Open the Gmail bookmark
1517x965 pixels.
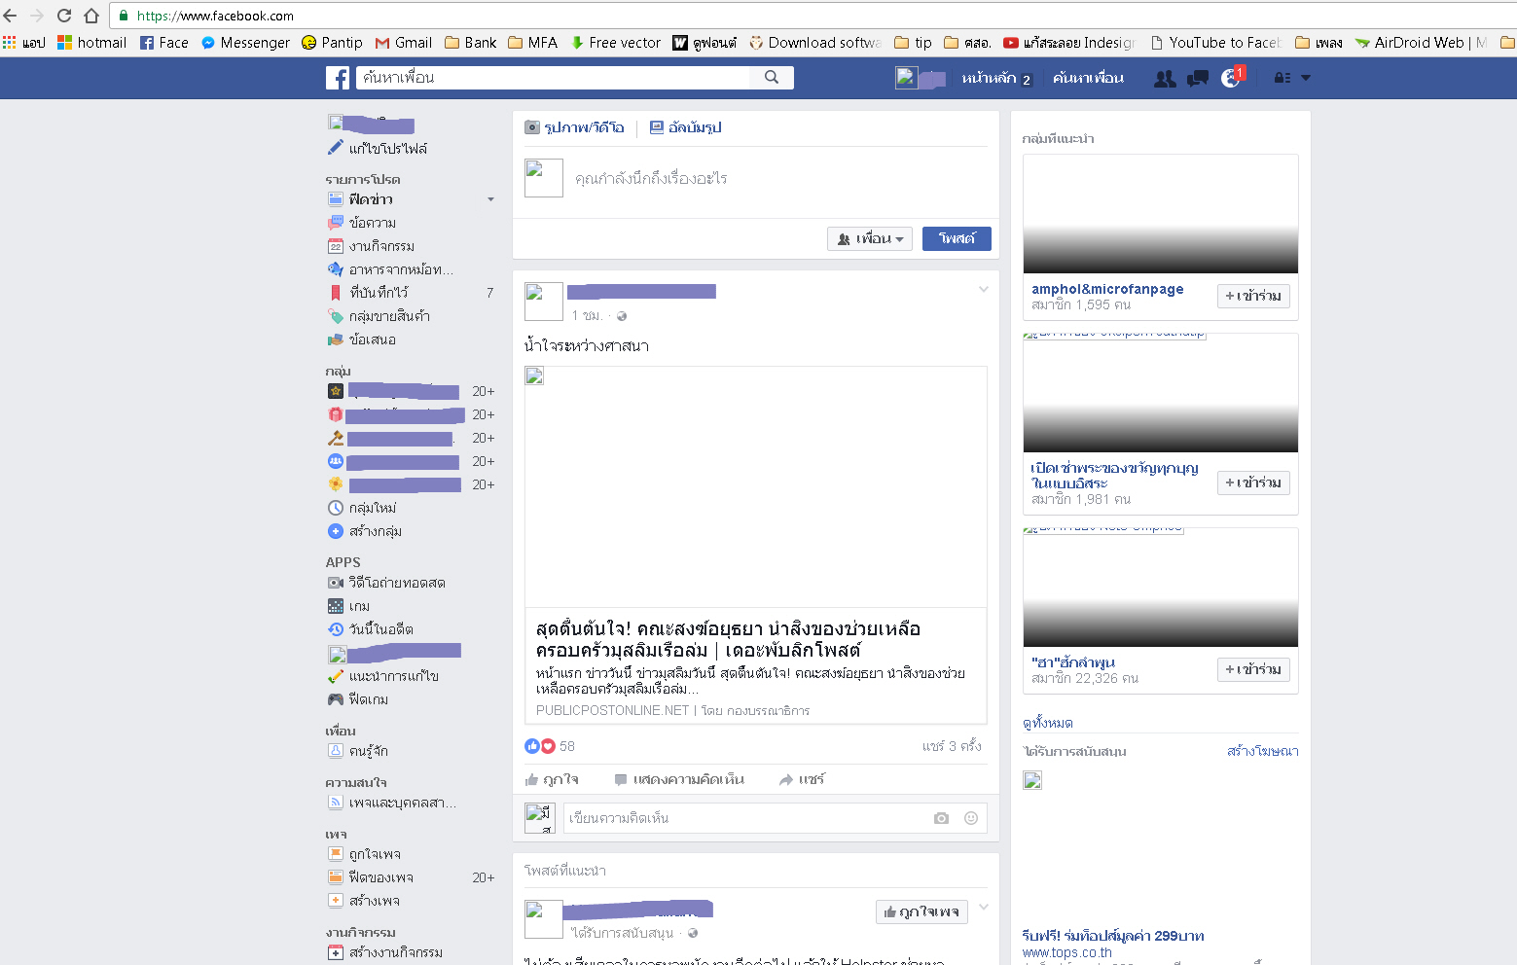[x=404, y=43]
